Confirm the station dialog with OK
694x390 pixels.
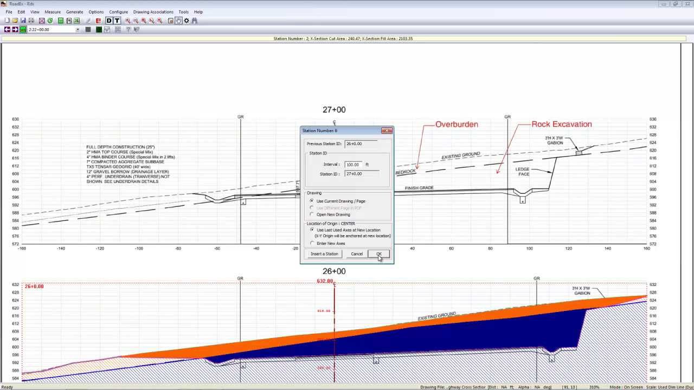(x=379, y=254)
